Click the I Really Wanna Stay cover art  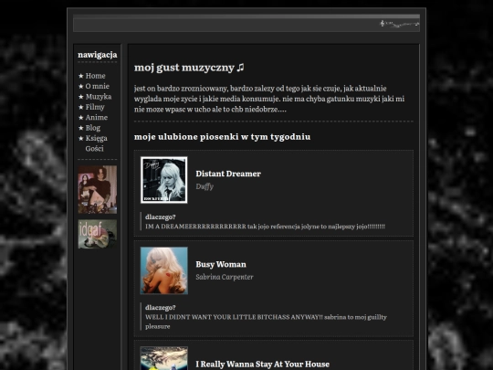click(163, 358)
